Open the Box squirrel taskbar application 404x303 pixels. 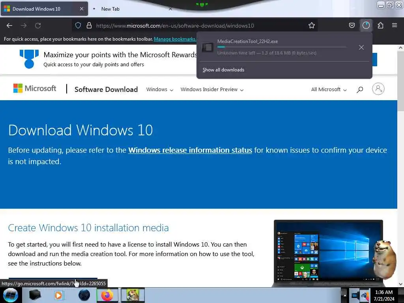click(x=133, y=295)
